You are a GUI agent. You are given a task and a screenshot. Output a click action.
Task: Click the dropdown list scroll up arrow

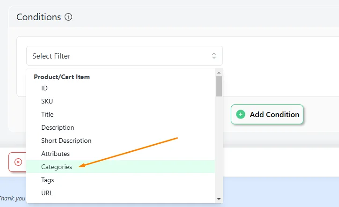[x=219, y=73]
